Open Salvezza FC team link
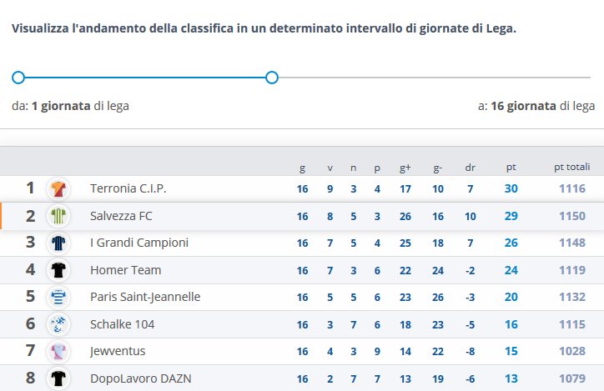Screen dimensions: 604x391 [x=121, y=217]
